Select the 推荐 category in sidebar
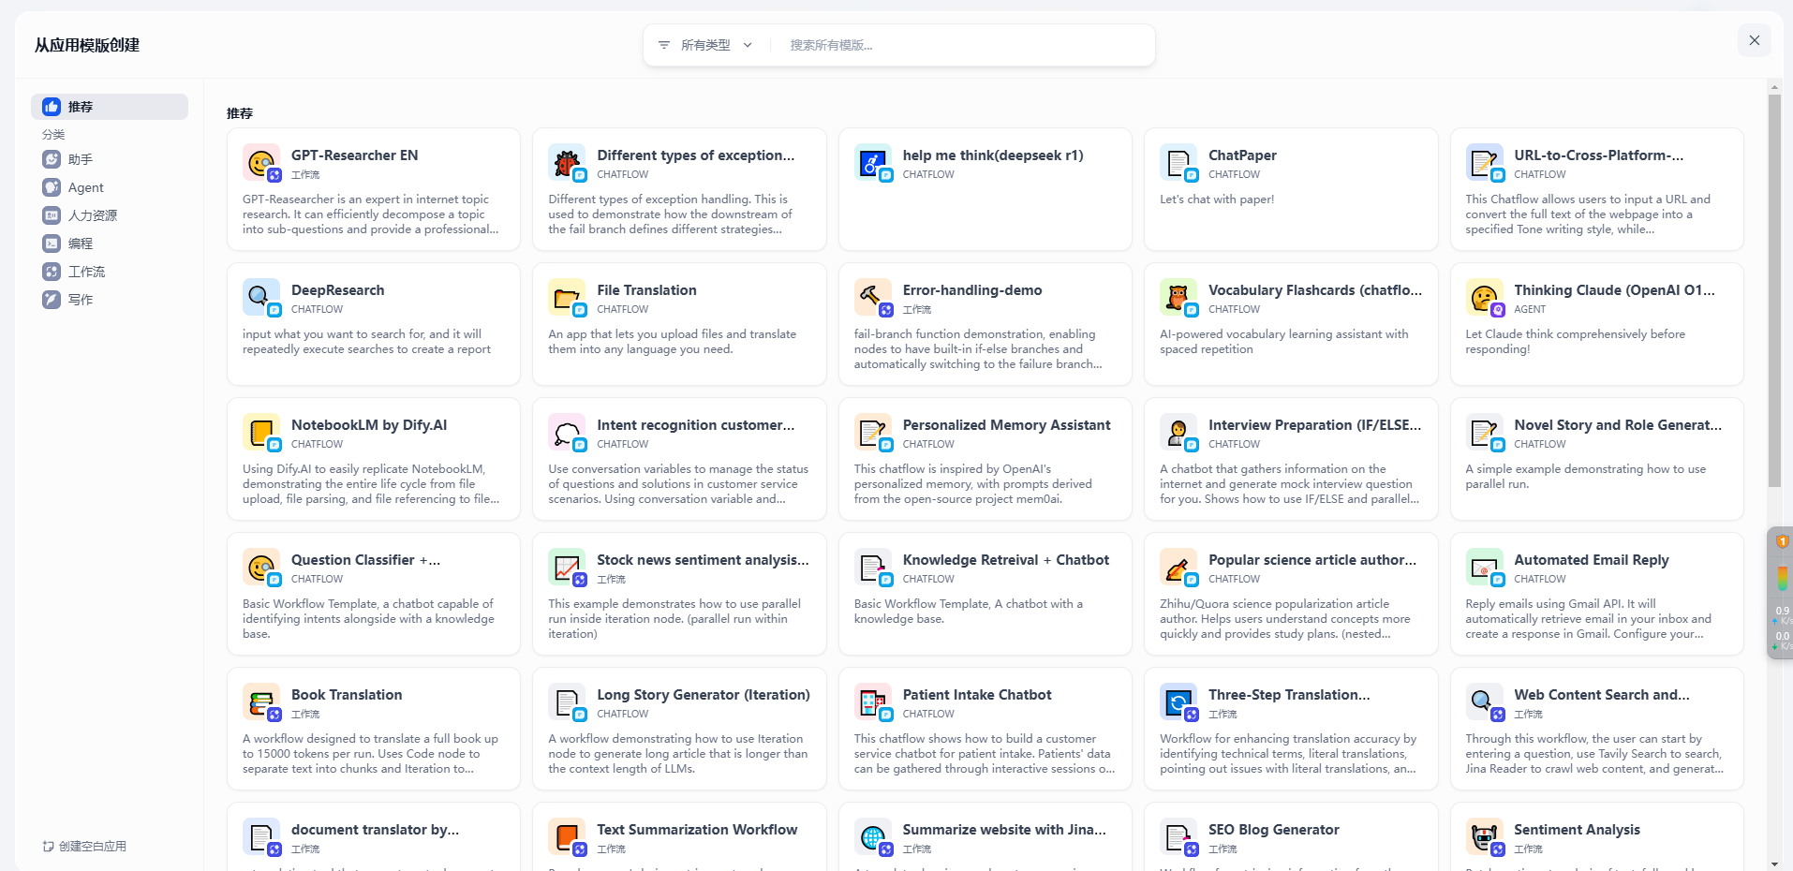The height and width of the screenshot is (871, 1793). pos(110,107)
